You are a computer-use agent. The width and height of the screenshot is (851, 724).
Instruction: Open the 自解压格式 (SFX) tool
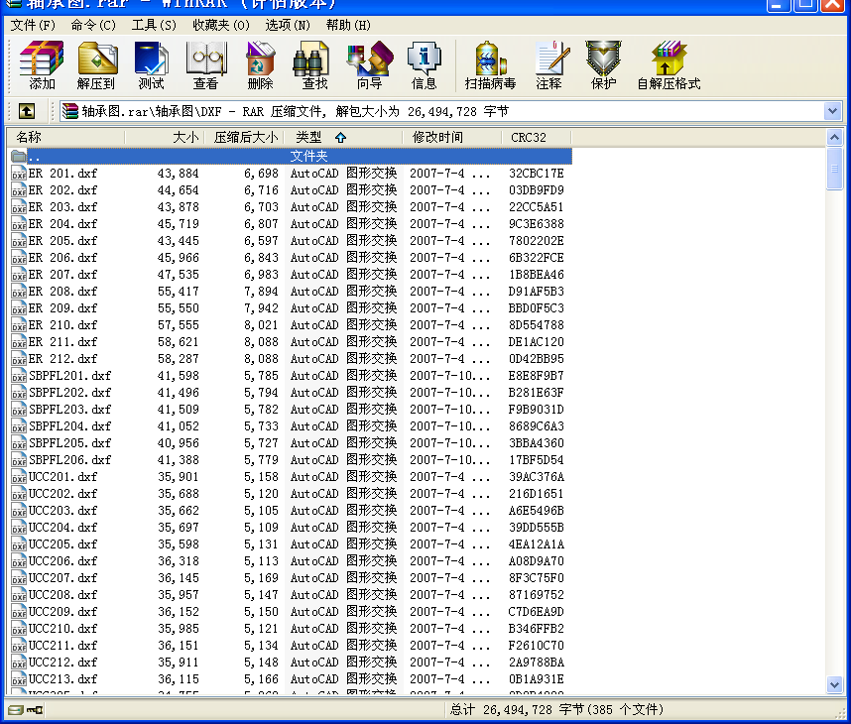[x=669, y=65]
